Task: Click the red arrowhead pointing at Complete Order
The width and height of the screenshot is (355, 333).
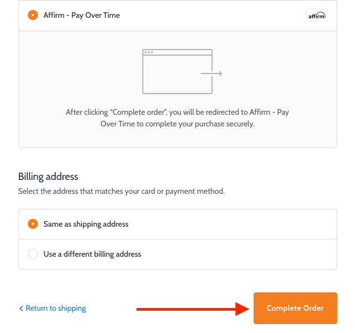Action: click(242, 309)
